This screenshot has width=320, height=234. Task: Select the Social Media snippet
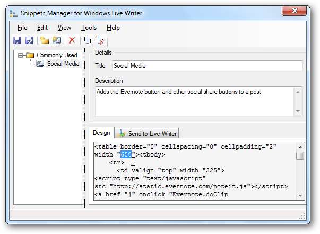click(x=63, y=64)
